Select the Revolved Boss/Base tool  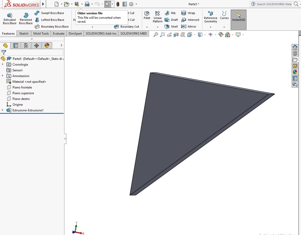(26, 19)
